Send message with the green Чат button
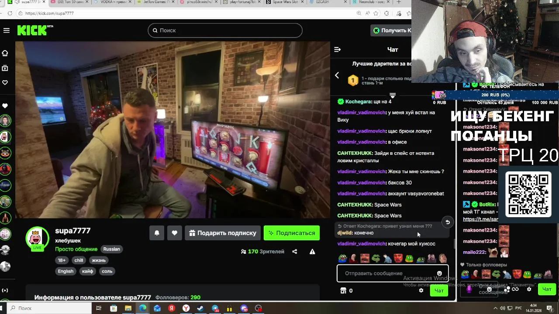This screenshot has height=314, width=559. [x=439, y=290]
